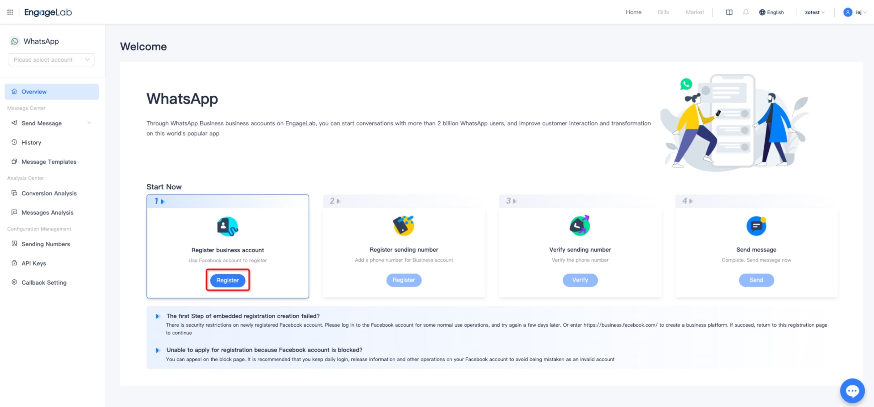Click the EngageLab logo
This screenshot has width=874, height=407.
(x=48, y=12)
